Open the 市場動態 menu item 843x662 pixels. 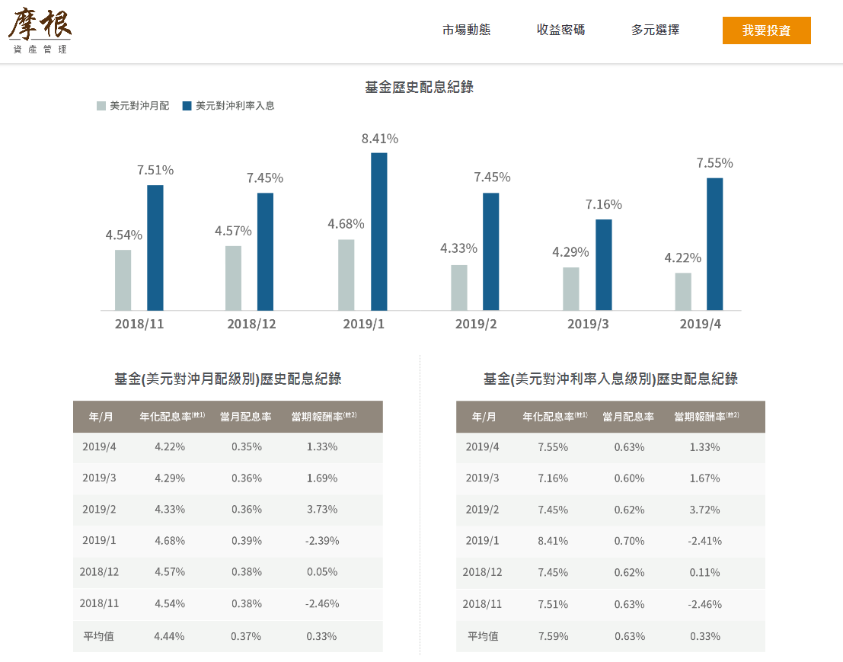click(x=468, y=30)
